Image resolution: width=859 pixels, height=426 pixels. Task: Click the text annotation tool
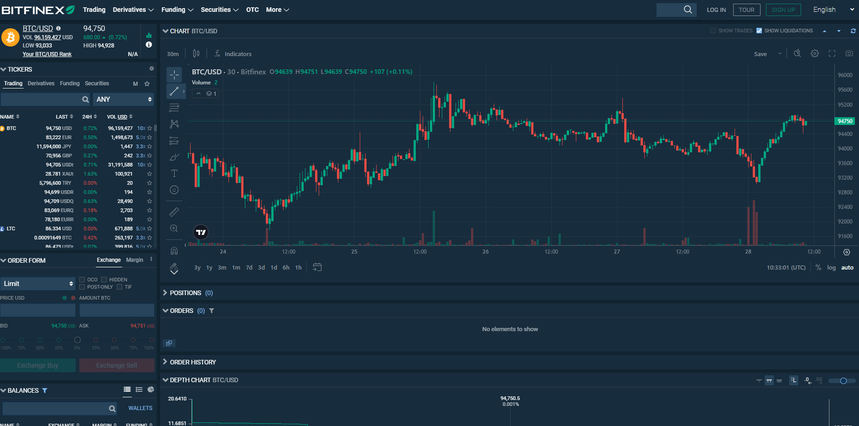[x=174, y=173]
